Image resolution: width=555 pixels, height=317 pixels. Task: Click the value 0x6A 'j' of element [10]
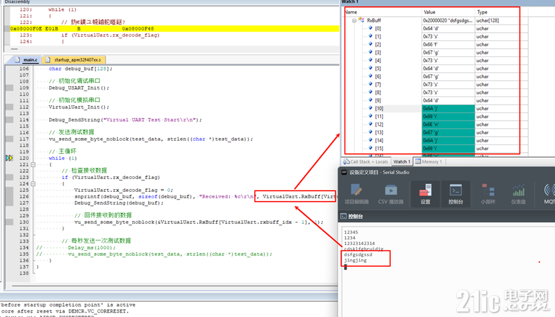[448, 108]
